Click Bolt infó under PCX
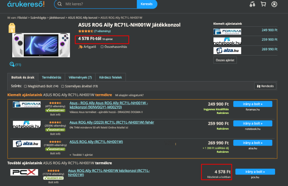This screenshot has width=288, height=186. pyautogui.click(x=53, y=182)
